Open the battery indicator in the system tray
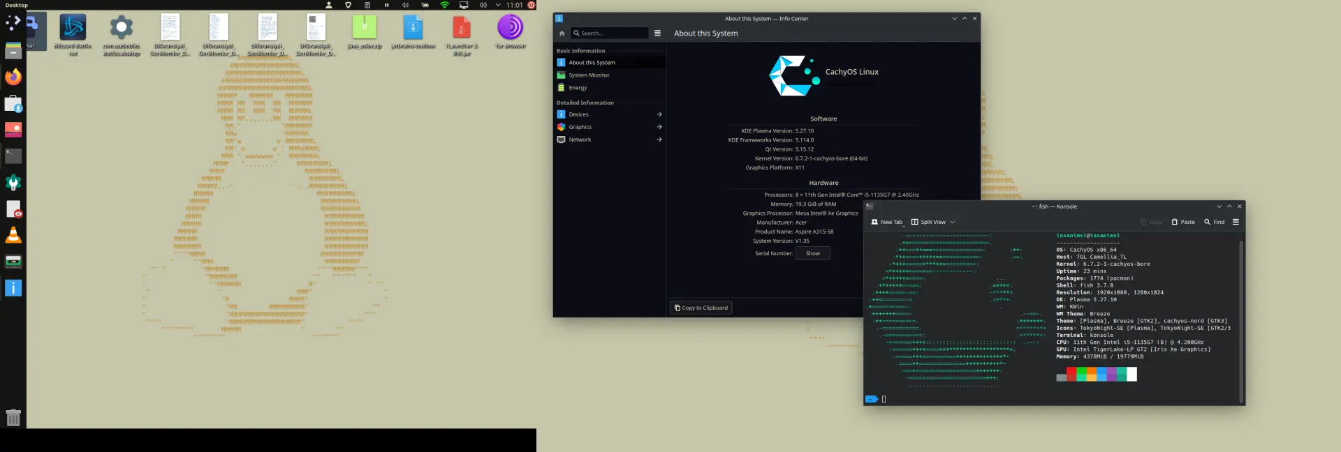This screenshot has width=1341, height=452. tap(425, 5)
